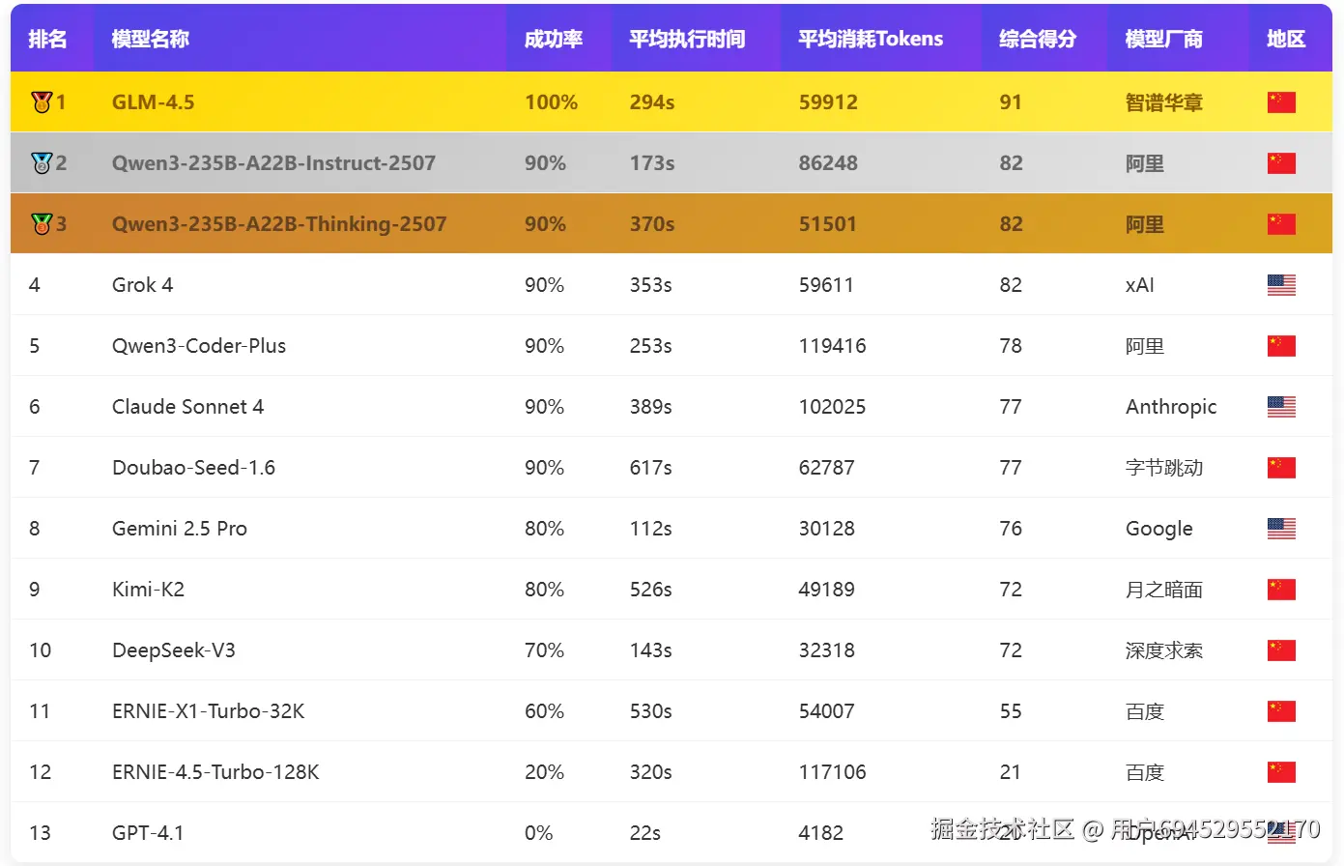Click the 0% success rate of GPT-4.1
1344x866 pixels.
pos(539,833)
